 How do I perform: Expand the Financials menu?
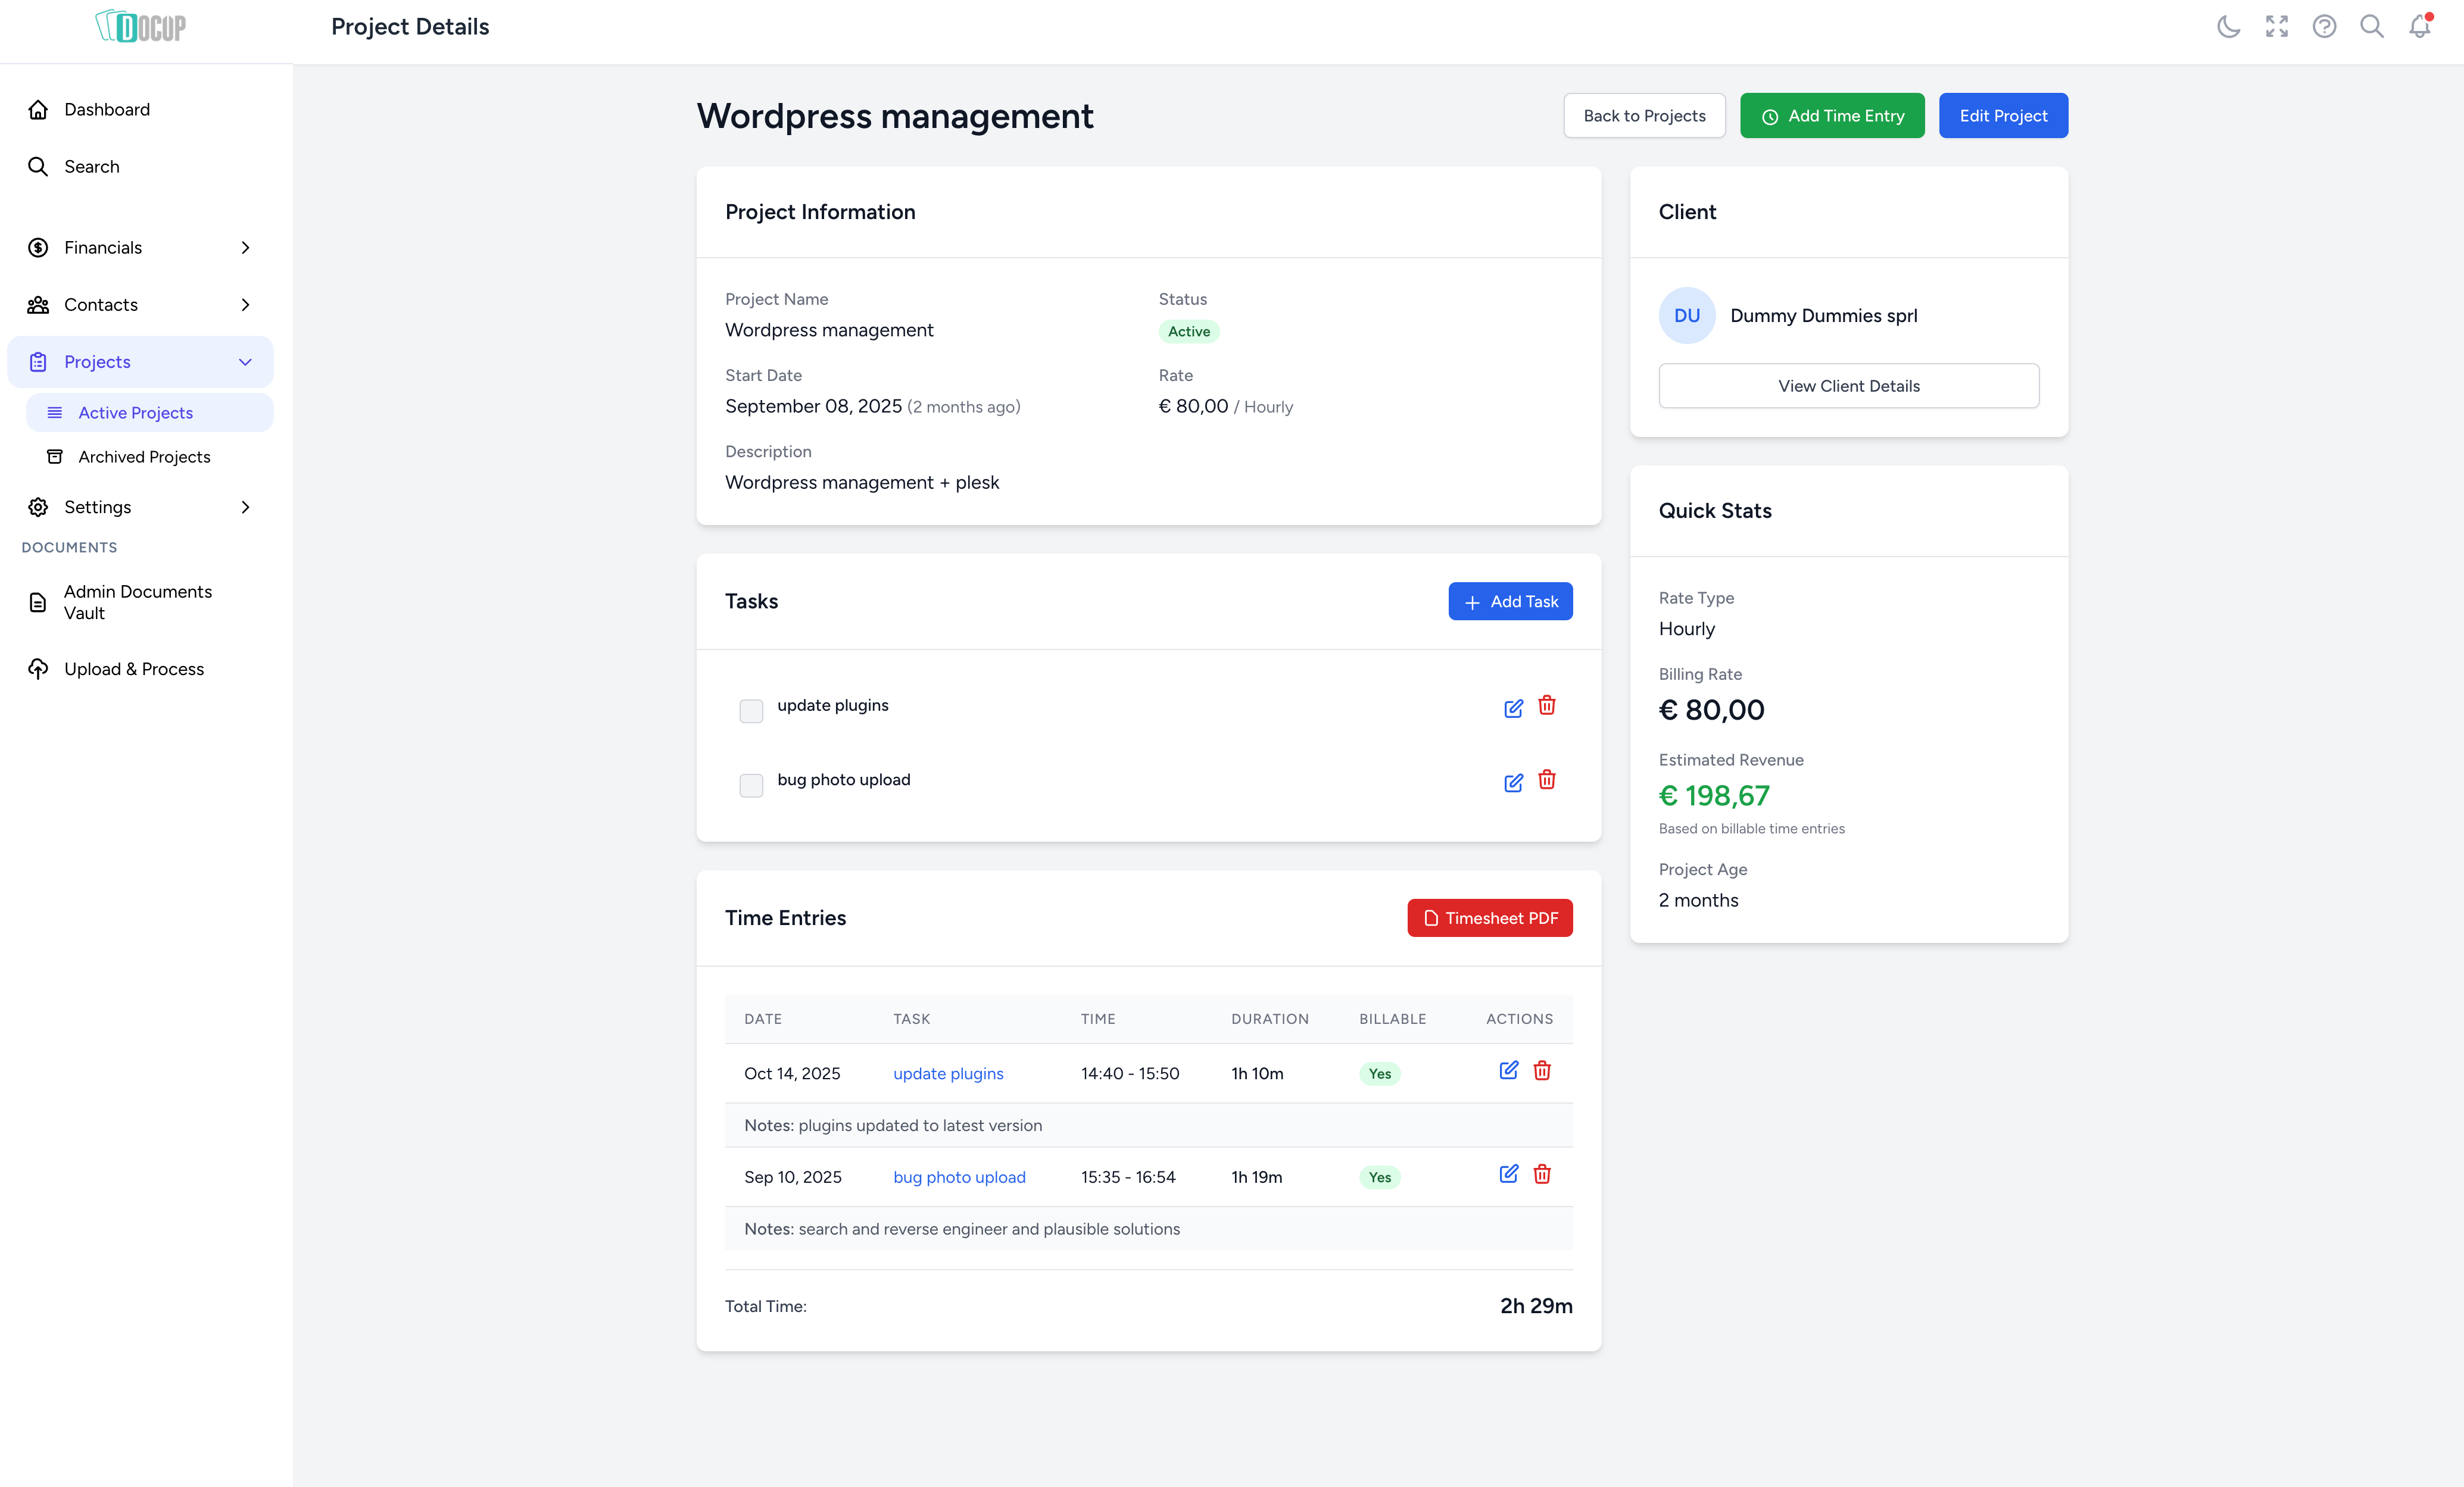pyautogui.click(x=245, y=247)
